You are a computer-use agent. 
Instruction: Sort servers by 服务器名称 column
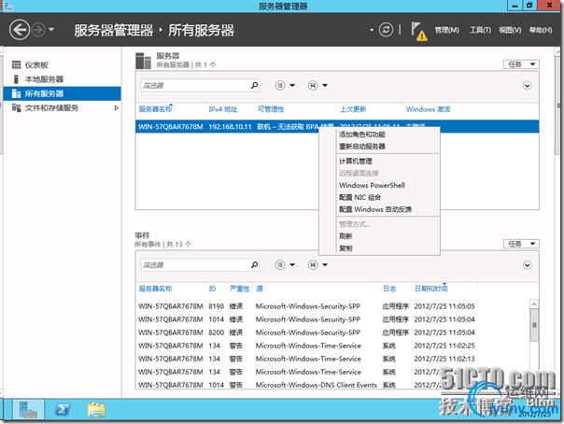tap(155, 109)
